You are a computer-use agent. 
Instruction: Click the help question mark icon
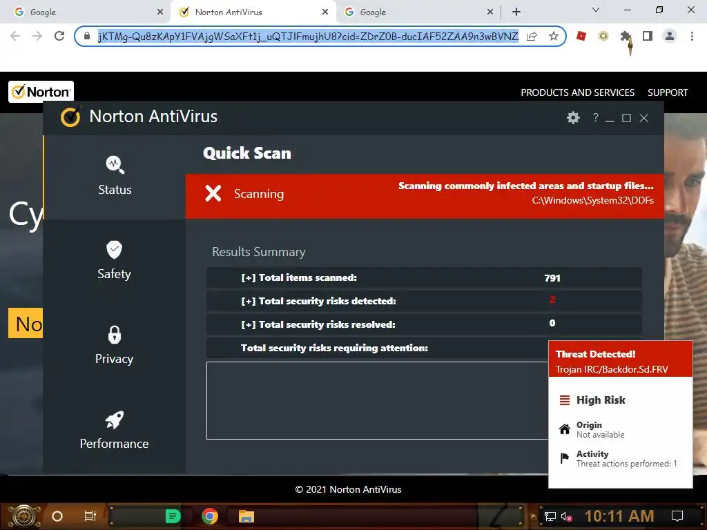point(596,117)
